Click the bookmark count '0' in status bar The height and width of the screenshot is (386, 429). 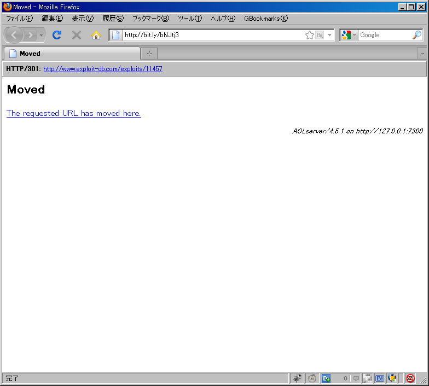[345, 378]
